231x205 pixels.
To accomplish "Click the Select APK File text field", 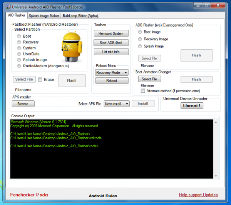I will point(69,104).
